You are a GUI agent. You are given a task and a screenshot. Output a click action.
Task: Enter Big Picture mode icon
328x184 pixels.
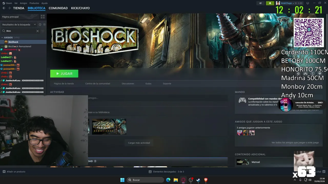tap(308, 3)
